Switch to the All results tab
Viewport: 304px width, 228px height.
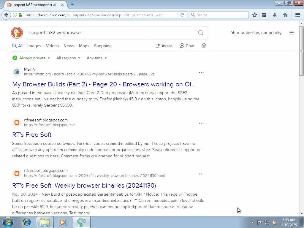point(17,46)
